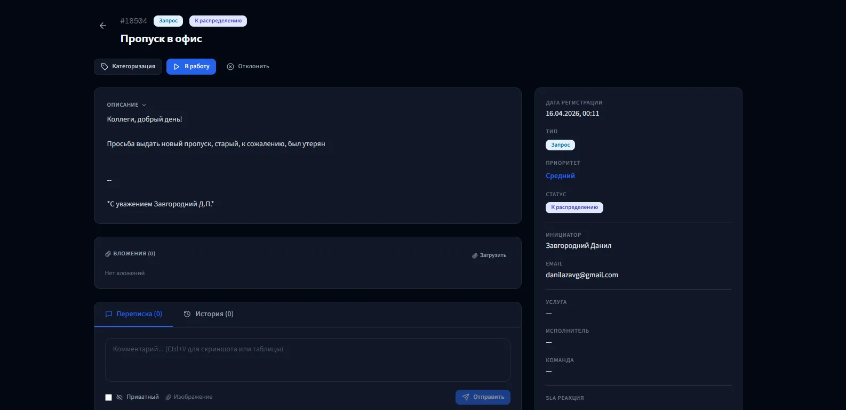
Task: Open Категоризация tag button
Action: pyautogui.click(x=128, y=67)
